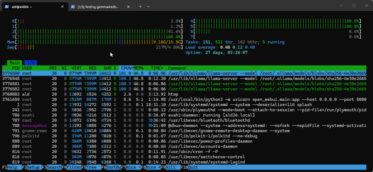
Task: Click F3 Search
Action: tap(52, 167)
